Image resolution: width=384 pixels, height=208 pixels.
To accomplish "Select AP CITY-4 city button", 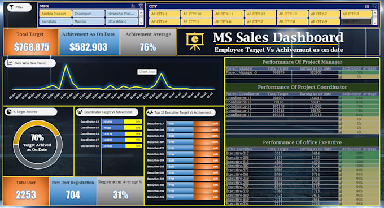I will [164, 22].
